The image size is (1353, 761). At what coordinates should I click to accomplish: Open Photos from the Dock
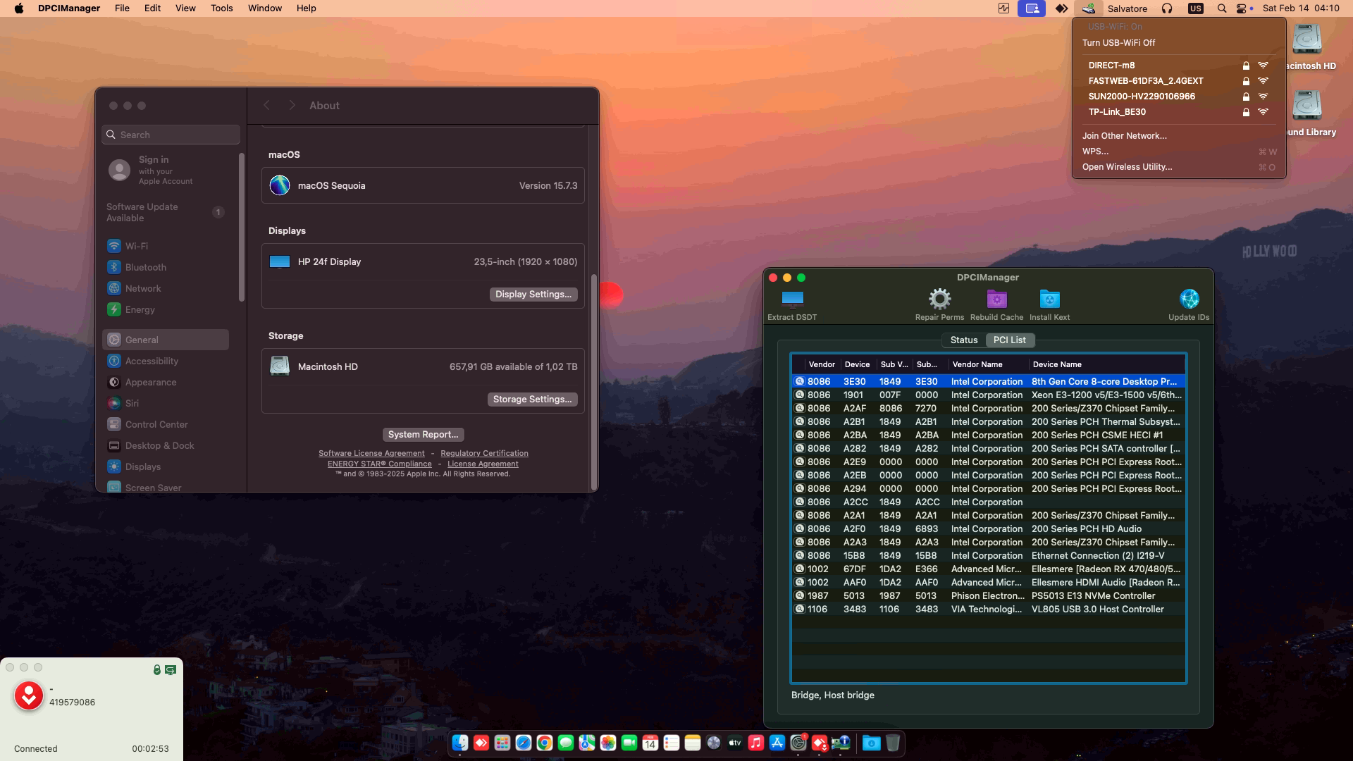[x=608, y=743]
